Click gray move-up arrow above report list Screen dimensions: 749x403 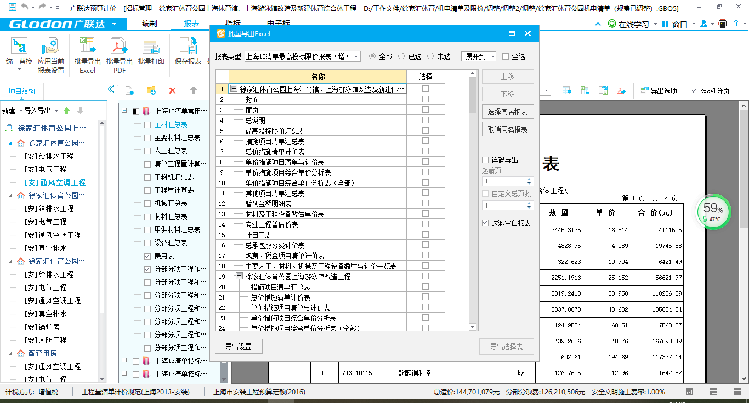[194, 90]
